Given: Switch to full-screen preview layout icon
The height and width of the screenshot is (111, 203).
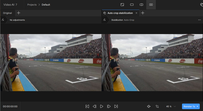Looking at the screenshot, I should [x=122, y=5].
